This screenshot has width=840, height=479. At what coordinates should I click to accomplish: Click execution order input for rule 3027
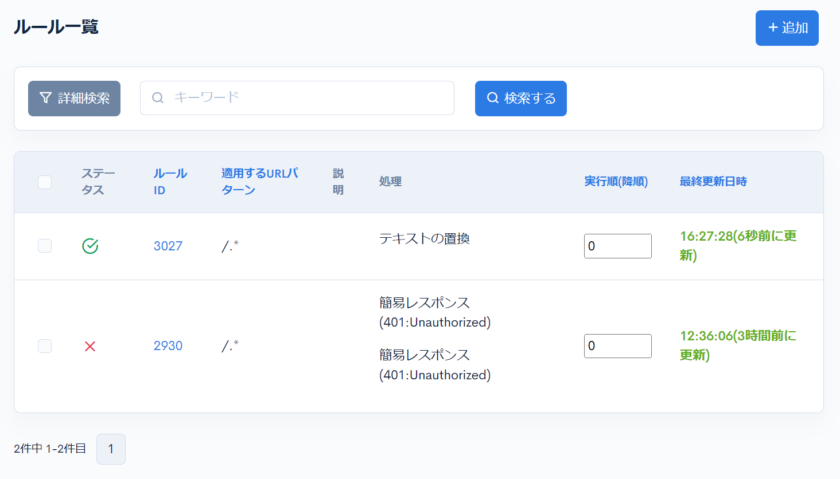(618, 246)
